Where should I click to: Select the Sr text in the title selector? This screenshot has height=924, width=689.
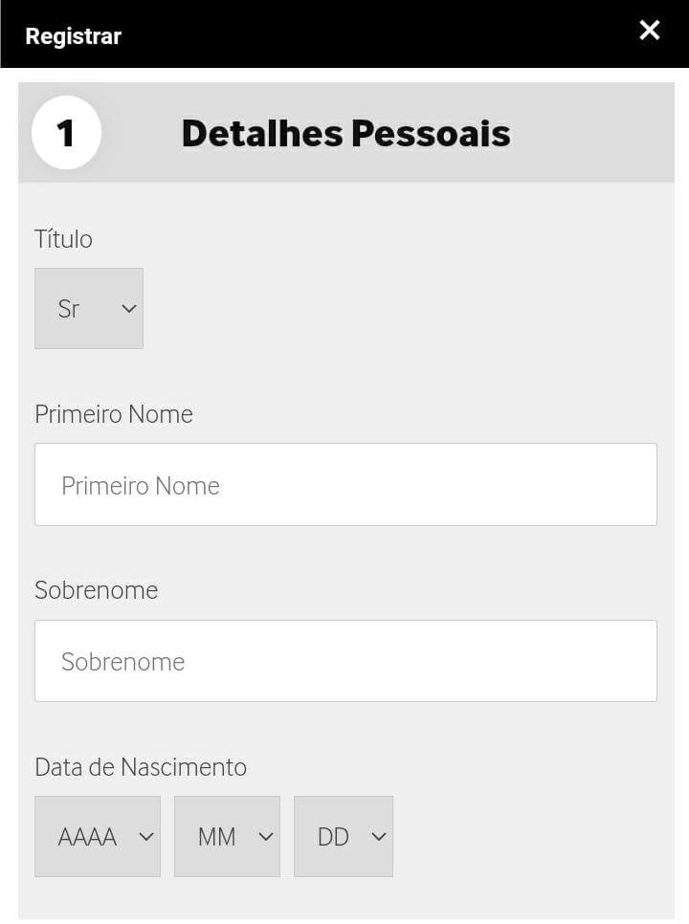[x=68, y=309]
